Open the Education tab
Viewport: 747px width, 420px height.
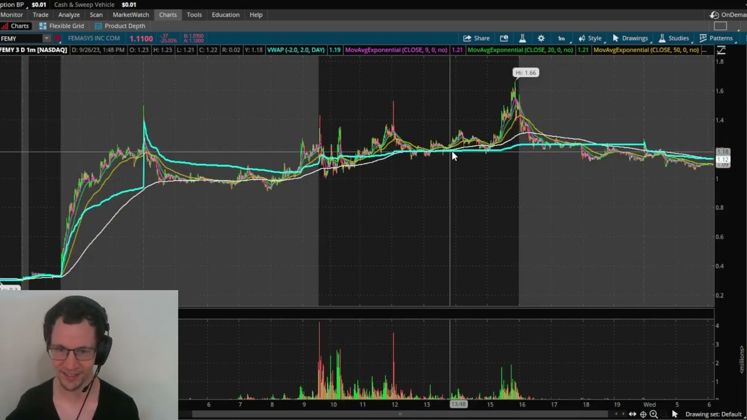pyautogui.click(x=225, y=15)
